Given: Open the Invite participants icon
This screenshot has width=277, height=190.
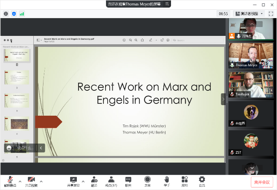Looking at the screenshot, I should pyautogui.click(x=94, y=180).
